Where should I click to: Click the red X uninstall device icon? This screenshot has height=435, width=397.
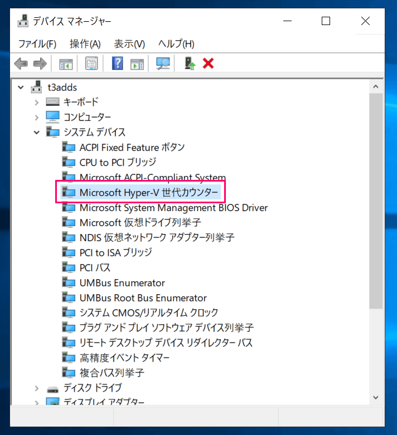click(x=208, y=63)
